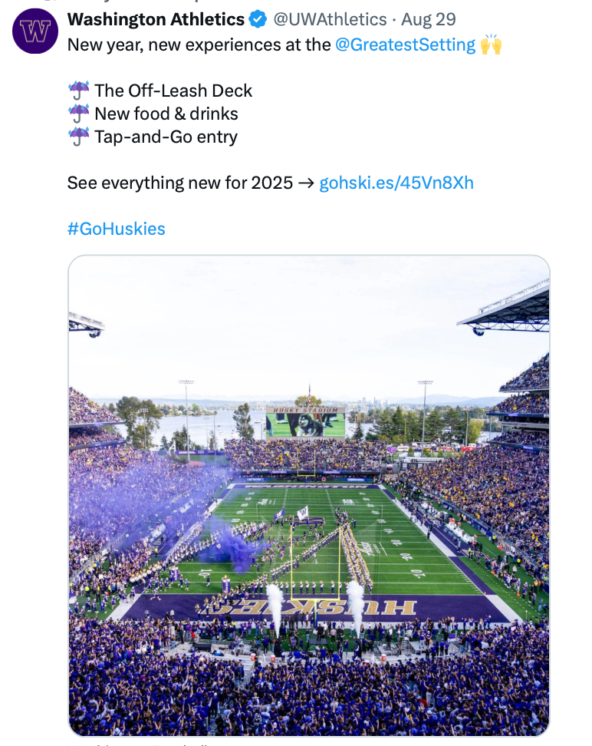592x746 pixels.
Task: Click the "New food & drinks" text
Action: pyautogui.click(x=166, y=114)
